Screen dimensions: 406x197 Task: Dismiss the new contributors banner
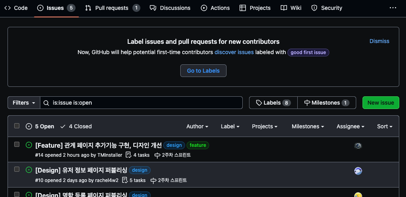[x=379, y=41]
